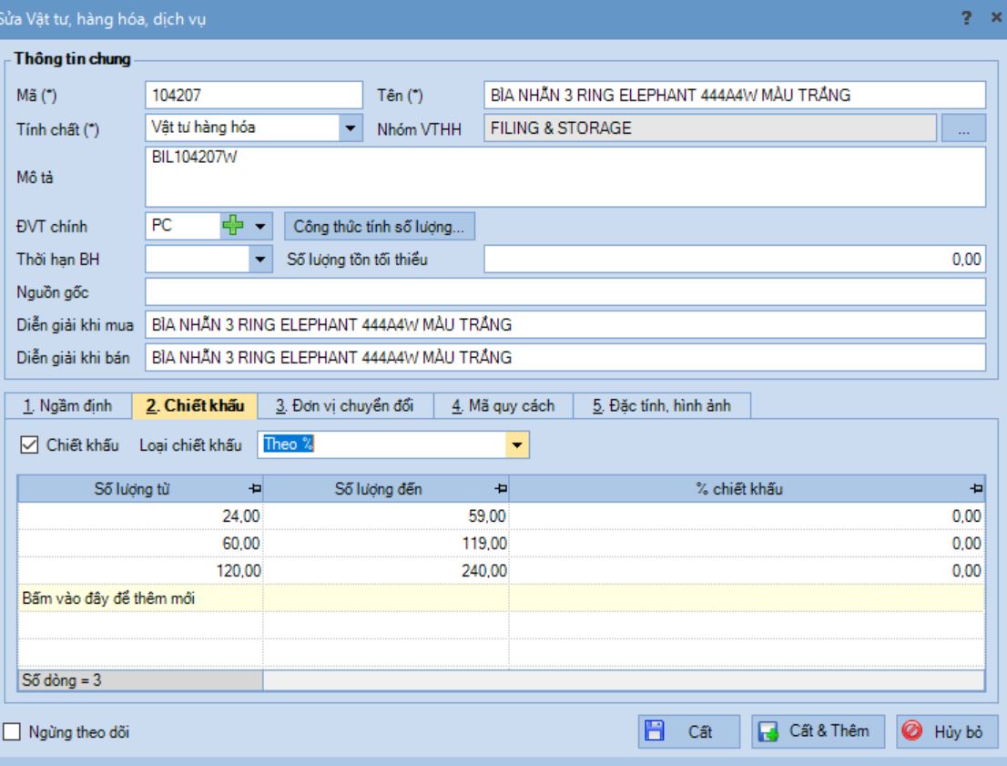This screenshot has height=766, width=1007.
Task: Close the dialog with the X button
Action: (x=996, y=17)
